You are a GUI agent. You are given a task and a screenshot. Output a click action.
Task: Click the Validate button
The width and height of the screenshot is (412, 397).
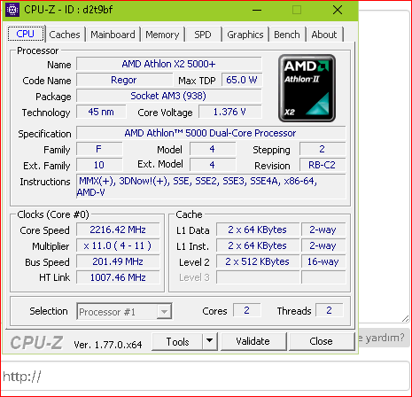[x=253, y=341]
